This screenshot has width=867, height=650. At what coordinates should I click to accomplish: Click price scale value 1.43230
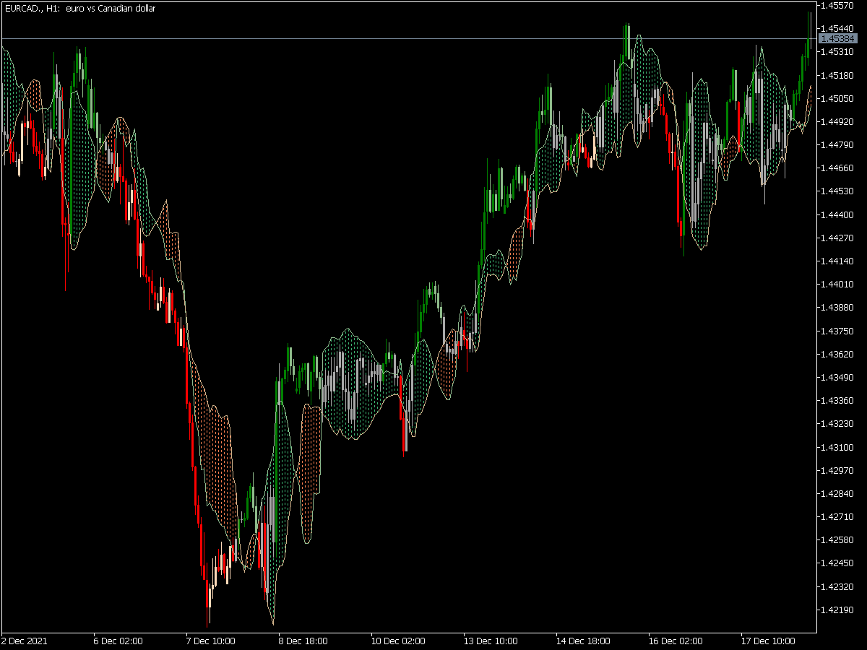[x=837, y=424]
